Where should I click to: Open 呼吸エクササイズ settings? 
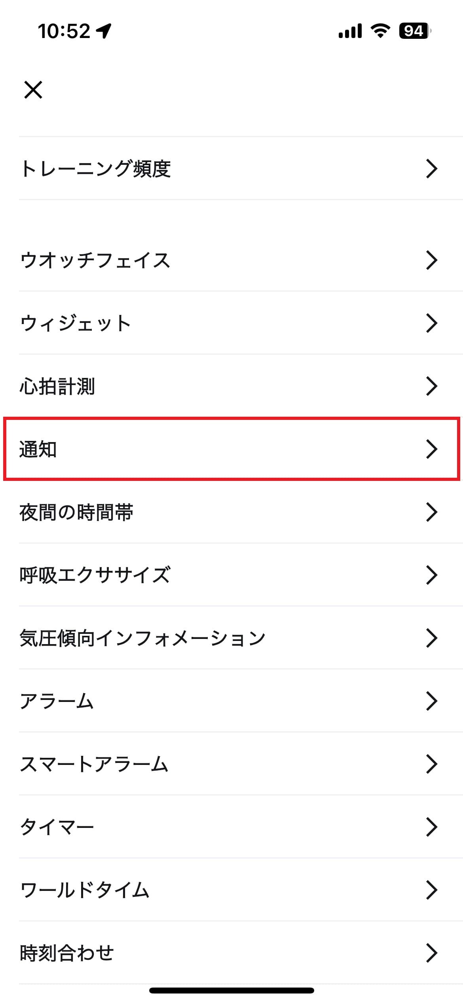231,575
